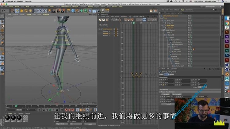Click the blue Cube primitive icon
Image resolution: width=230 pixels, height=129 pixels.
click(x=73, y=11)
